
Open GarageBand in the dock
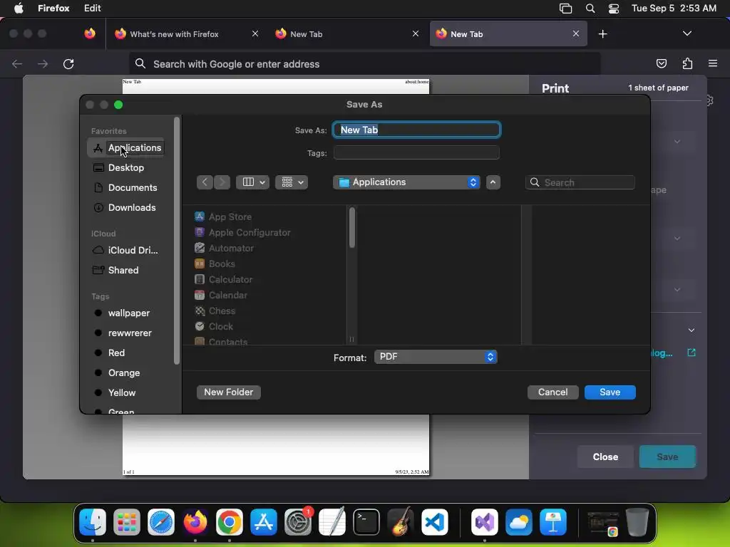[401, 522]
